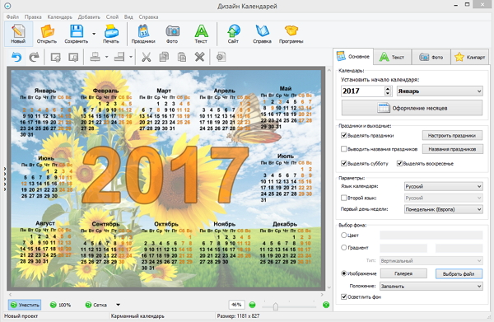Print calendar via Печать icon
This screenshot has width=494, height=322.
coord(111,34)
